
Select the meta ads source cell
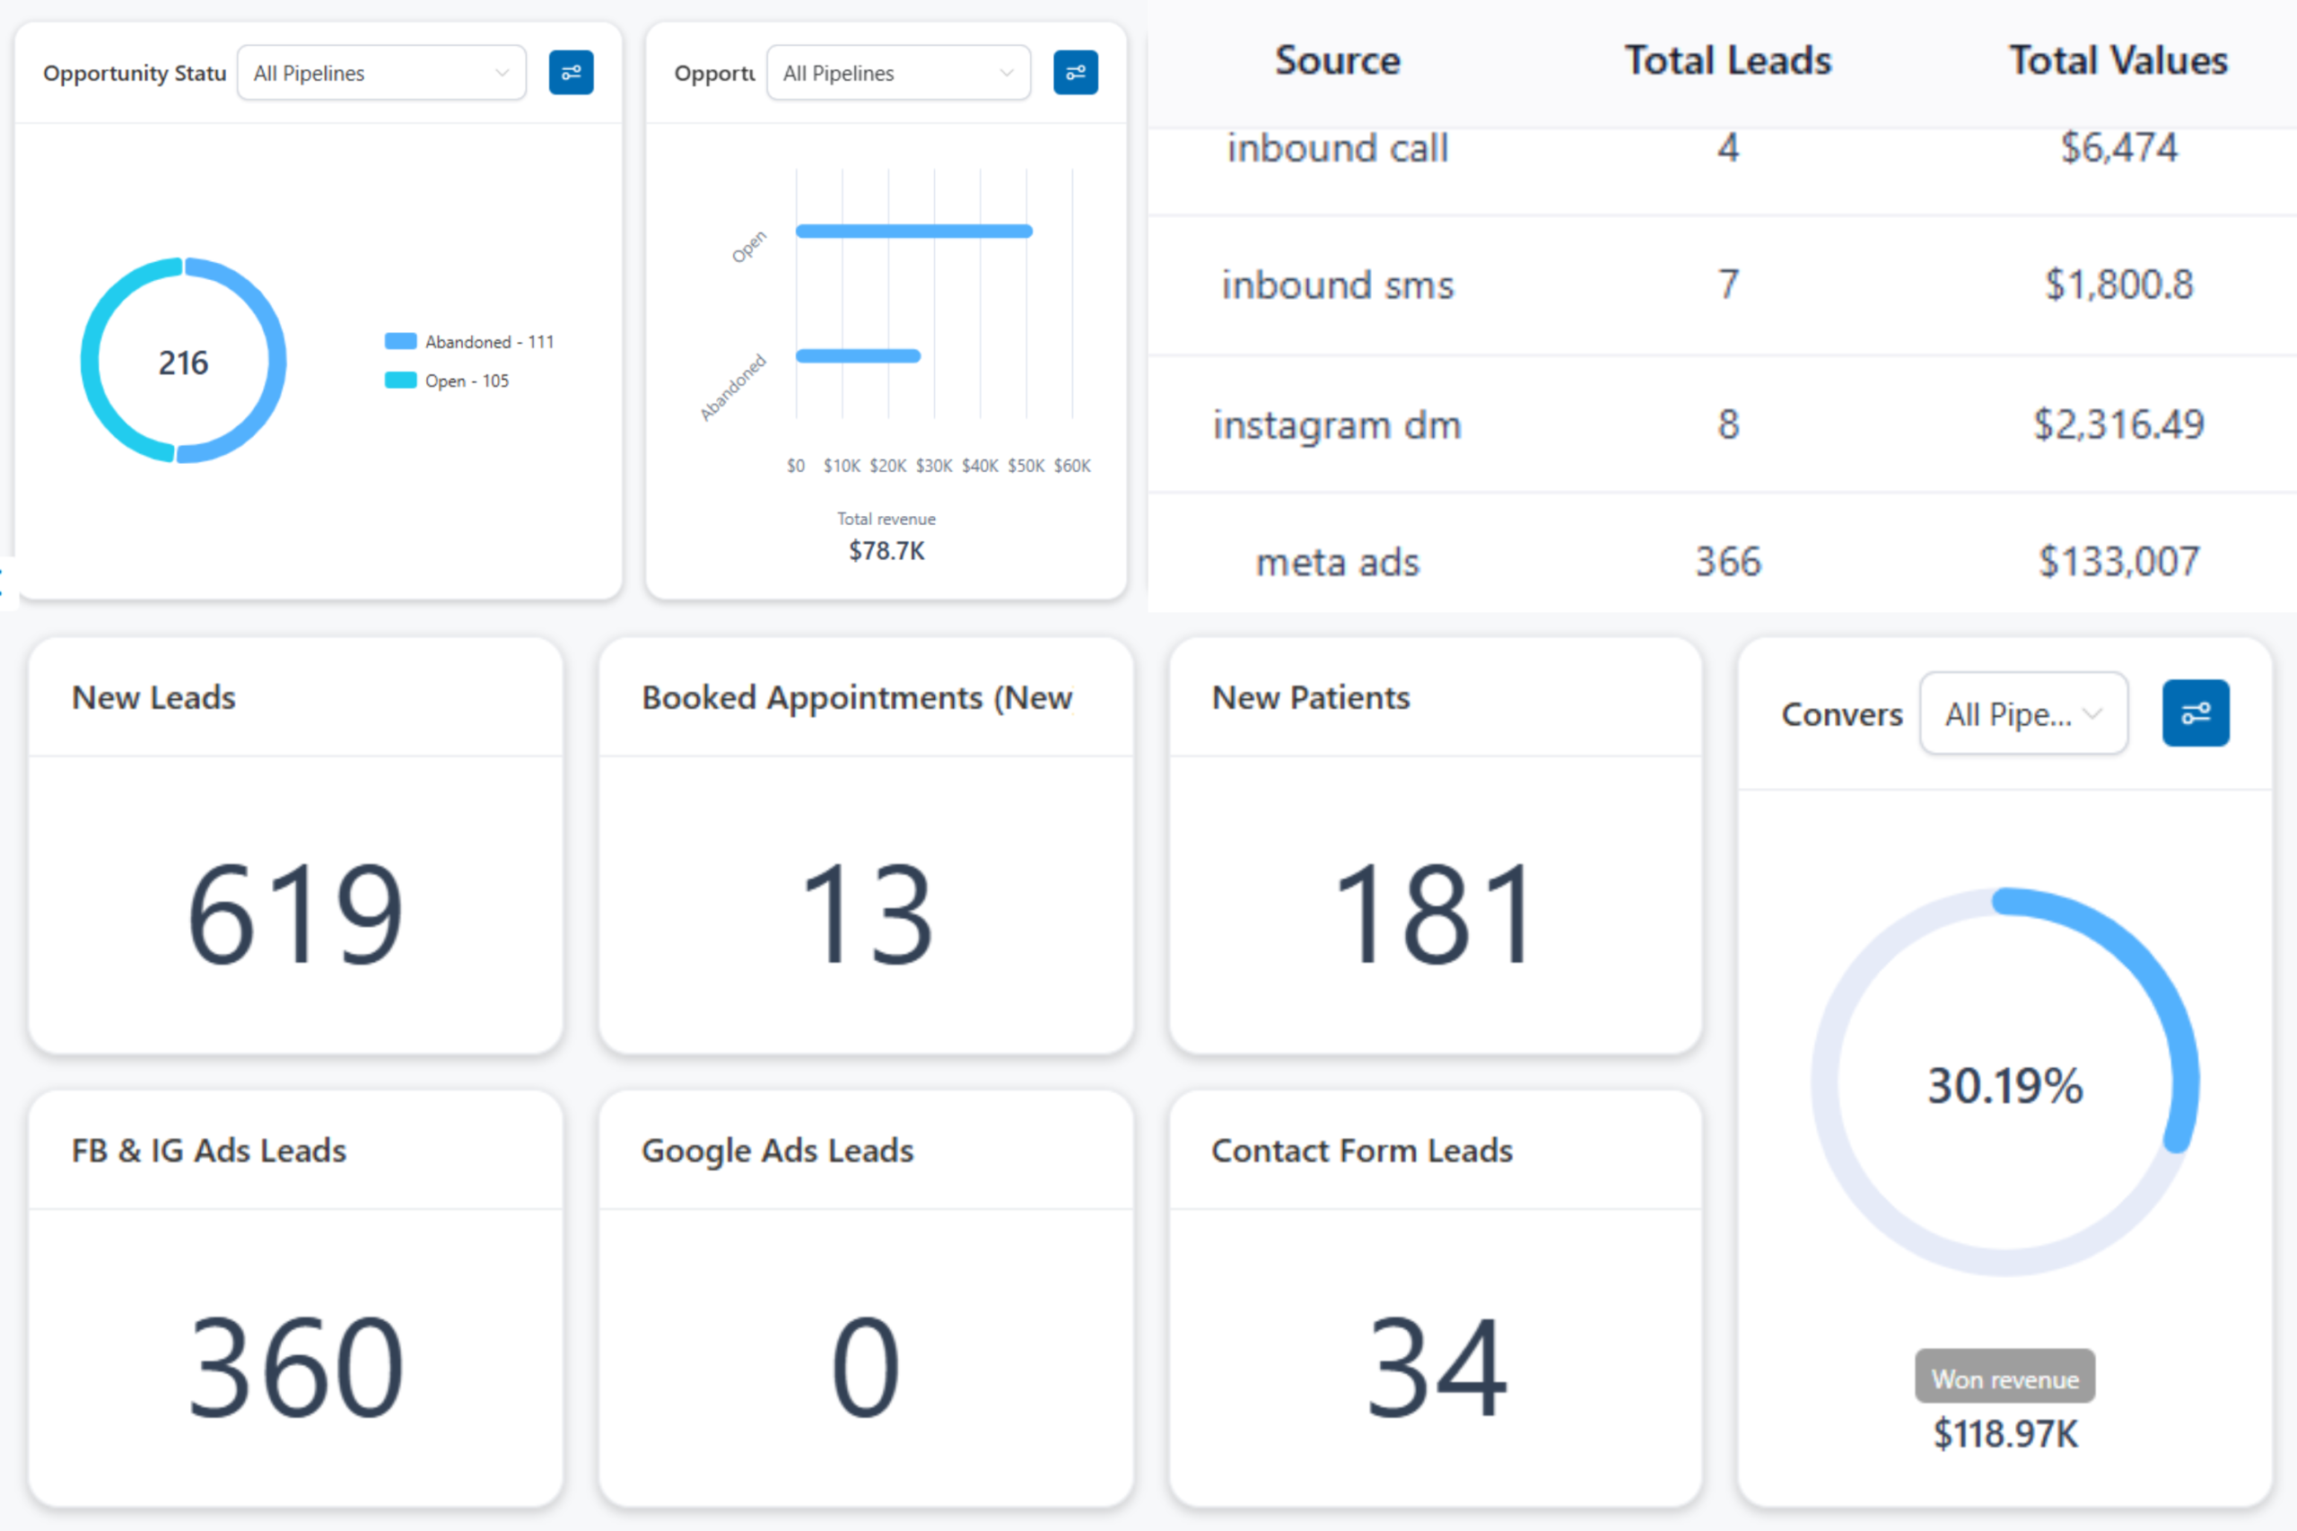tap(1338, 563)
